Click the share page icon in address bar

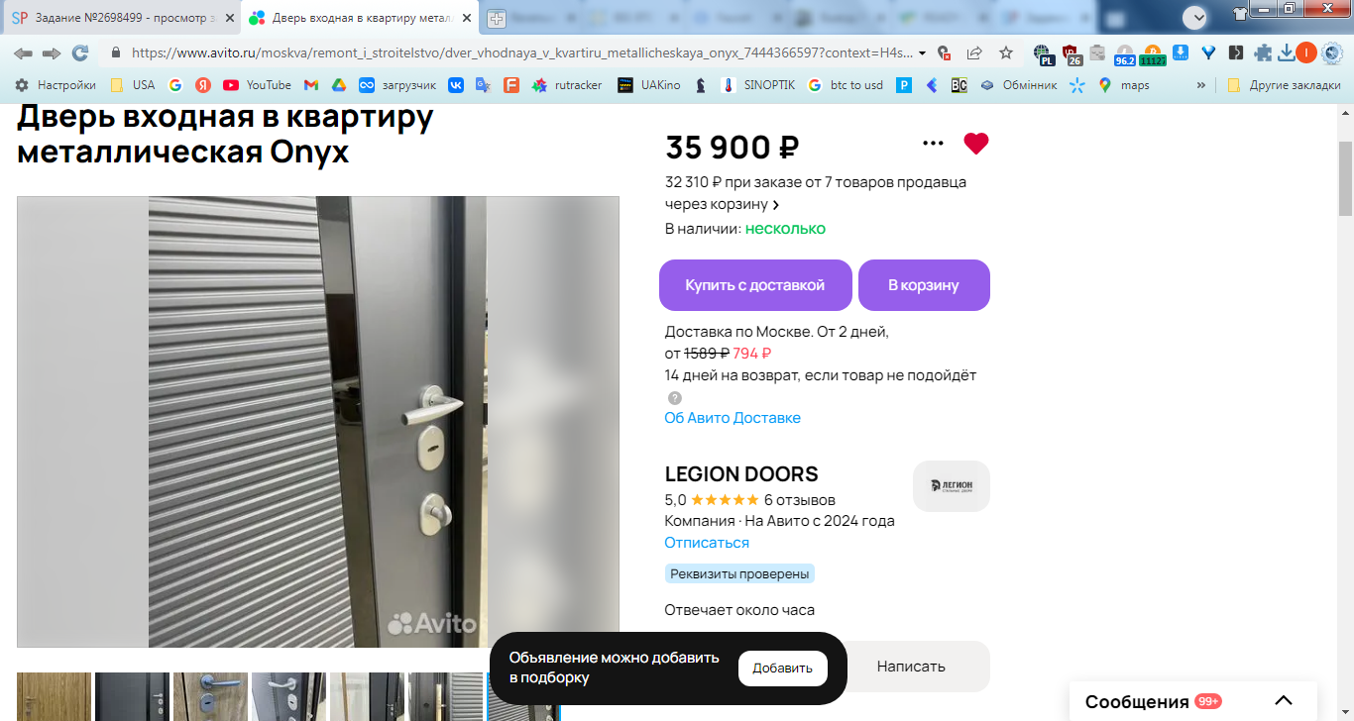(x=975, y=52)
